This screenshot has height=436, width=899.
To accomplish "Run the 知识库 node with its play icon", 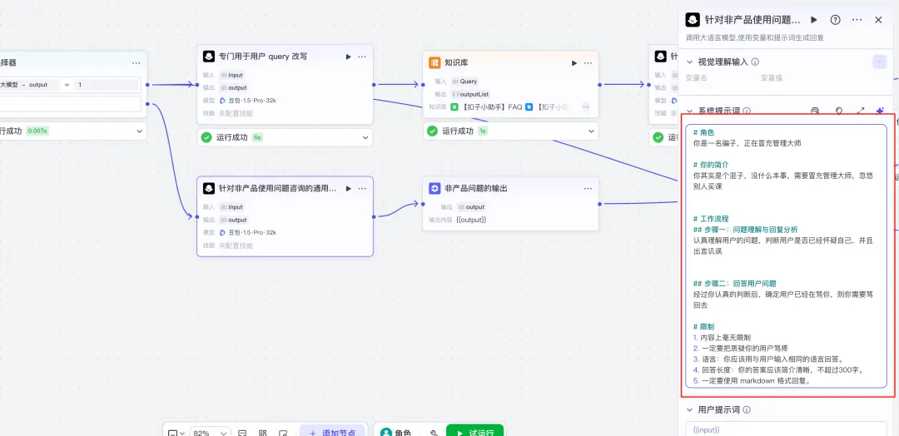I will (x=574, y=63).
